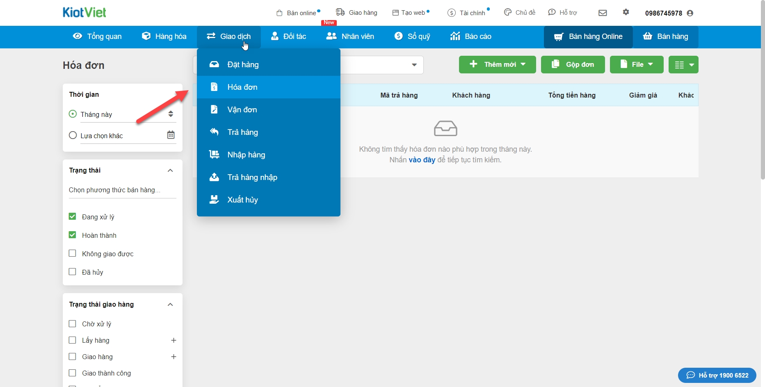Click the plus icon next to Lấy hàng
This screenshot has width=765, height=387.
(x=174, y=340)
